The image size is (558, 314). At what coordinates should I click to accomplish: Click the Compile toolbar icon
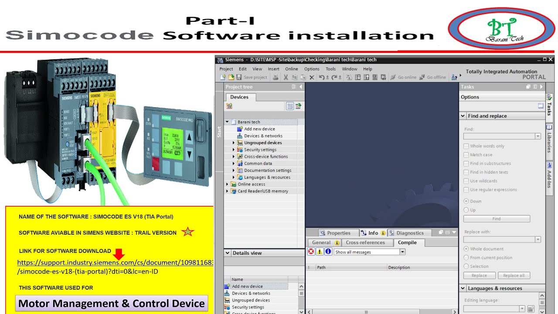tap(349, 77)
